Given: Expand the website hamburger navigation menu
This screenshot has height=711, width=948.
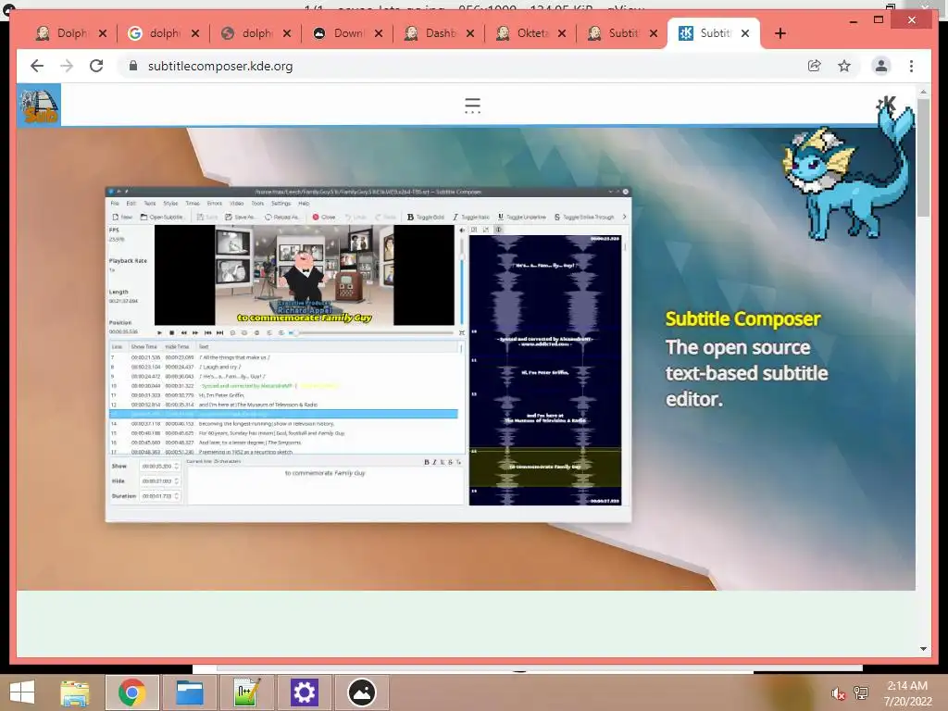Looking at the screenshot, I should pos(472,106).
